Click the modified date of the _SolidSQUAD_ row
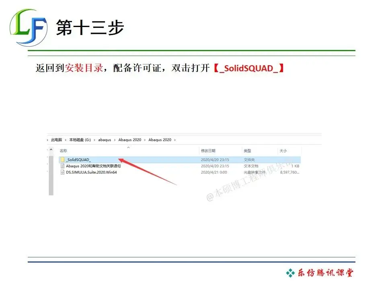The image size is (386, 290). [215, 160]
